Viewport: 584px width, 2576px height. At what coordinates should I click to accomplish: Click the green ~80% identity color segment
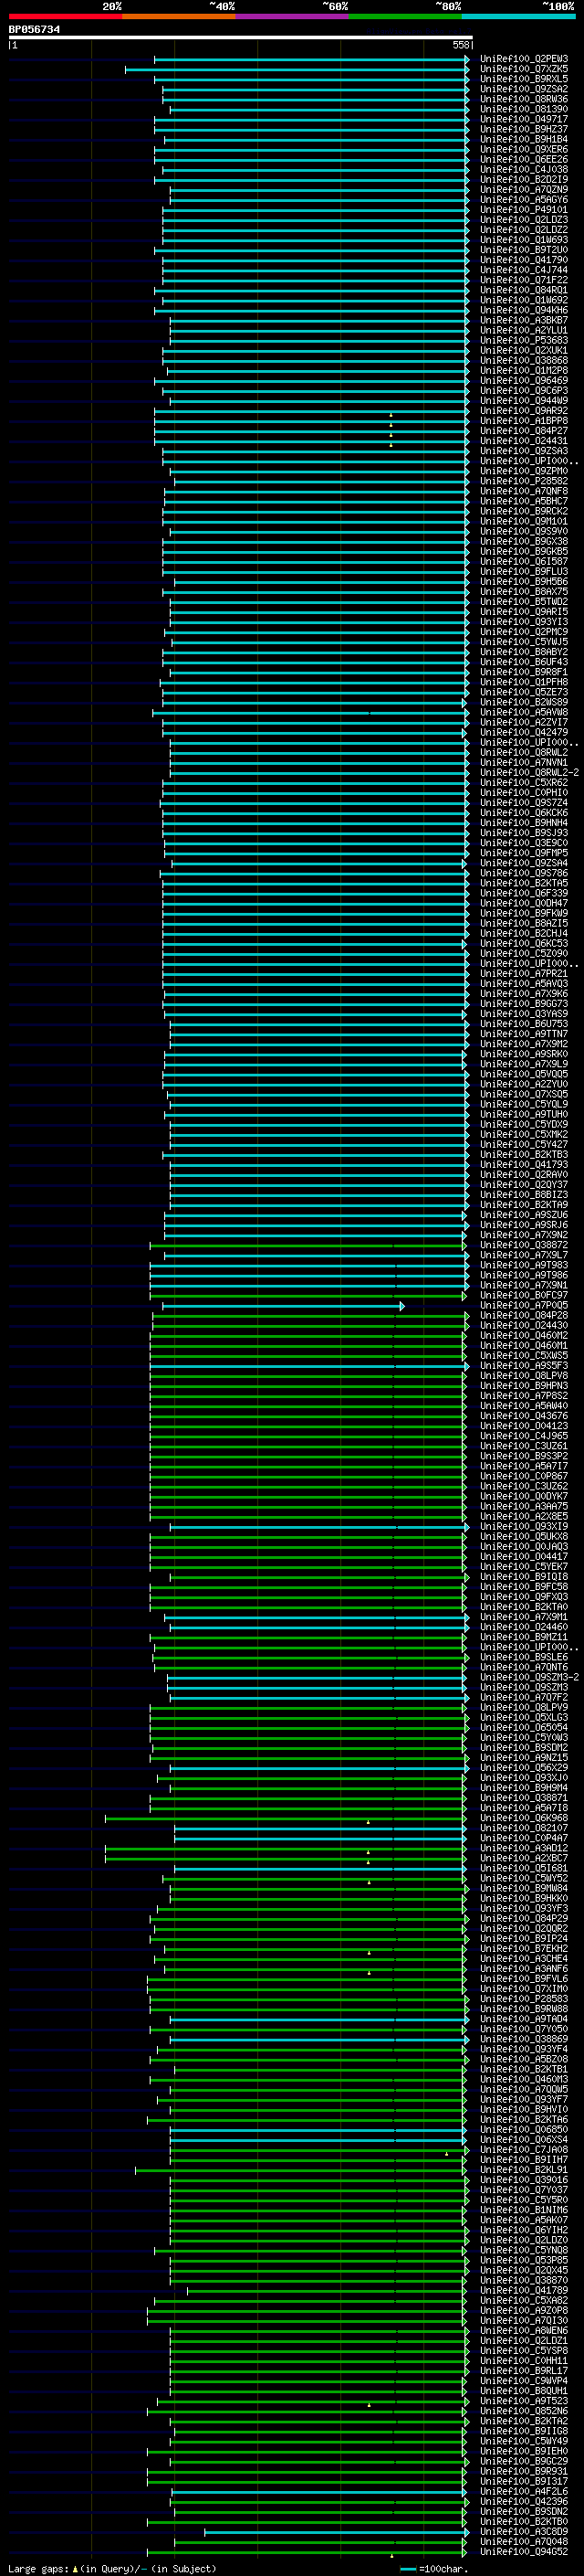(405, 16)
